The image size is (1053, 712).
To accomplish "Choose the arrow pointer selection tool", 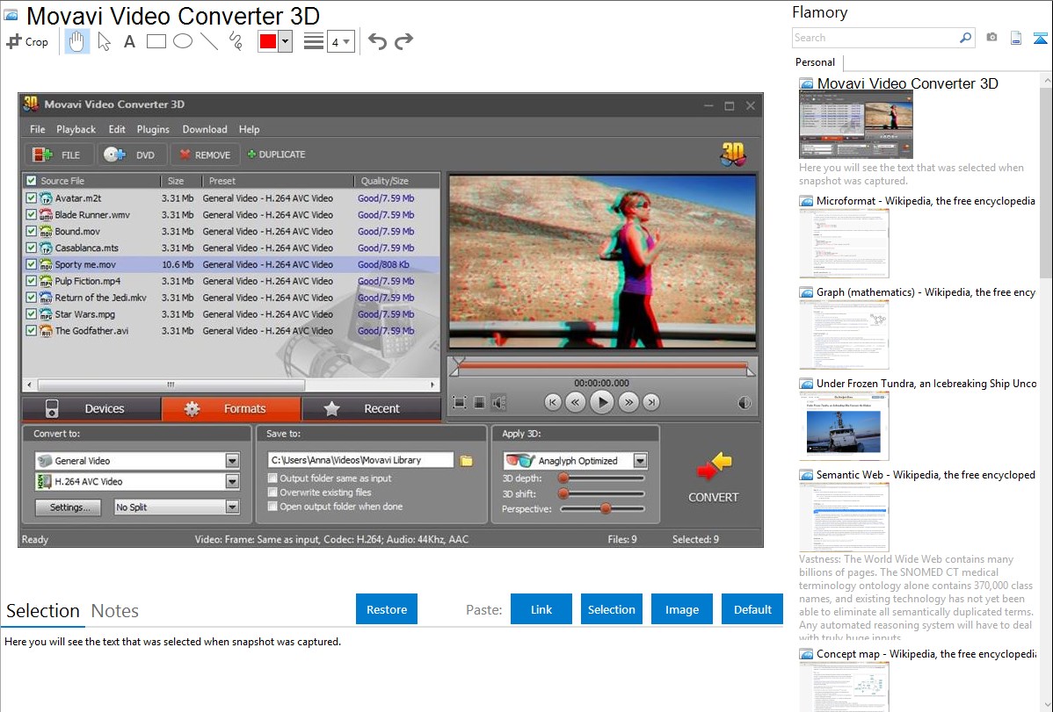I will pos(104,41).
